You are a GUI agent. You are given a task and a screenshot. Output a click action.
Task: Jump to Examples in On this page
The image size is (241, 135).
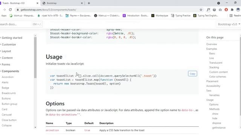(x=212, y=49)
